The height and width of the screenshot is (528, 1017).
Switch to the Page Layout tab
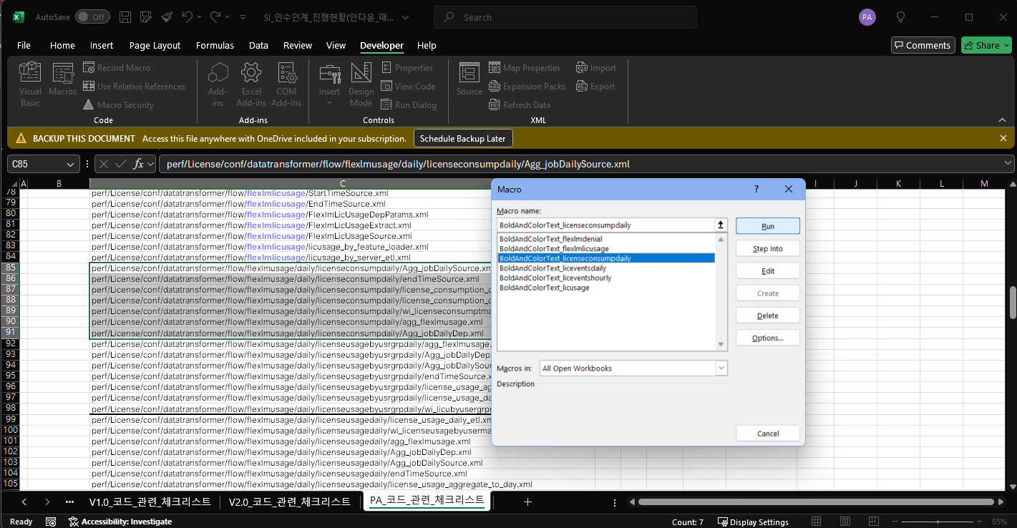pyautogui.click(x=155, y=45)
